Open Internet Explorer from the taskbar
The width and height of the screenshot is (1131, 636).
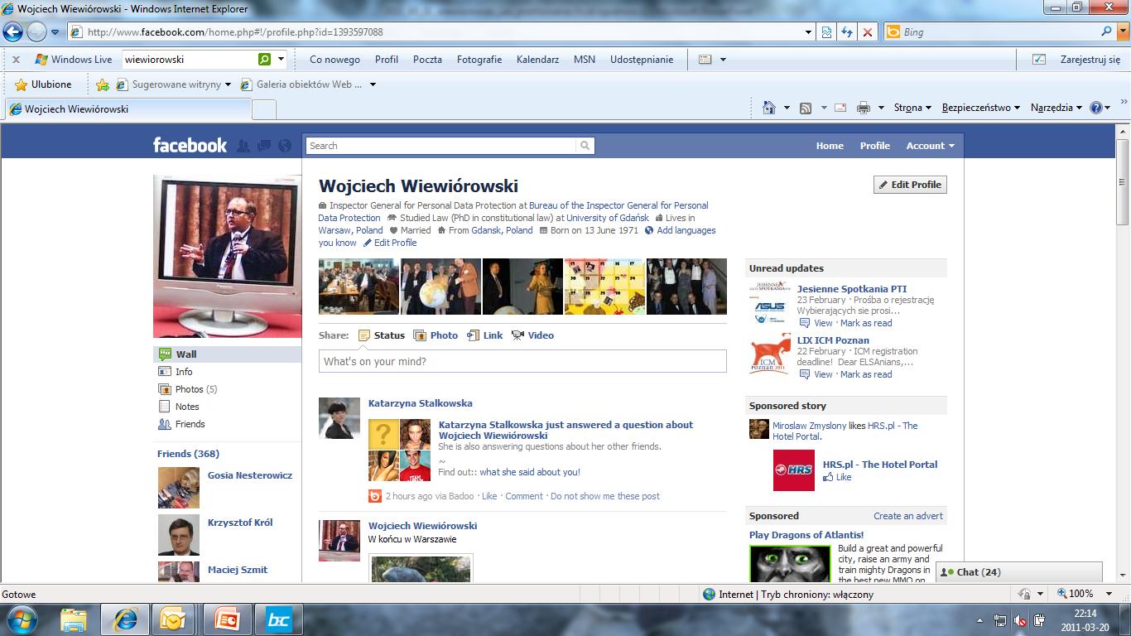click(125, 619)
